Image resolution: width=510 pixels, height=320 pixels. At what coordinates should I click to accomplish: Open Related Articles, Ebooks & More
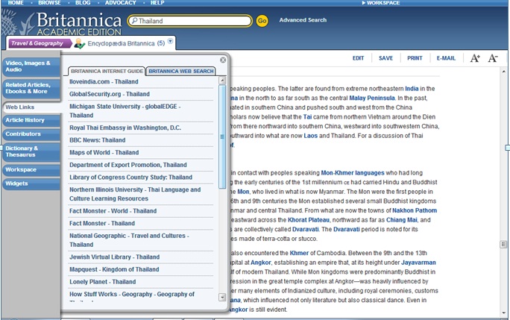point(31,88)
